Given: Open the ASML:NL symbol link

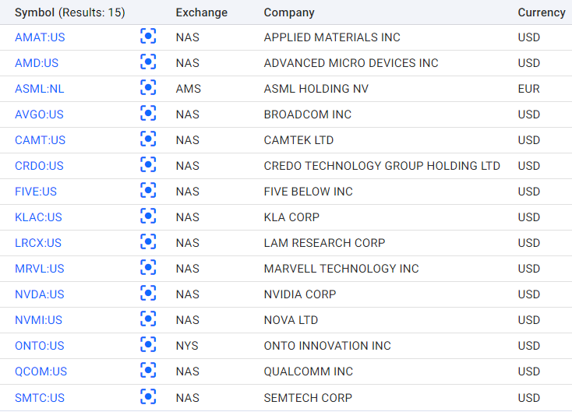Looking at the screenshot, I should pos(40,89).
